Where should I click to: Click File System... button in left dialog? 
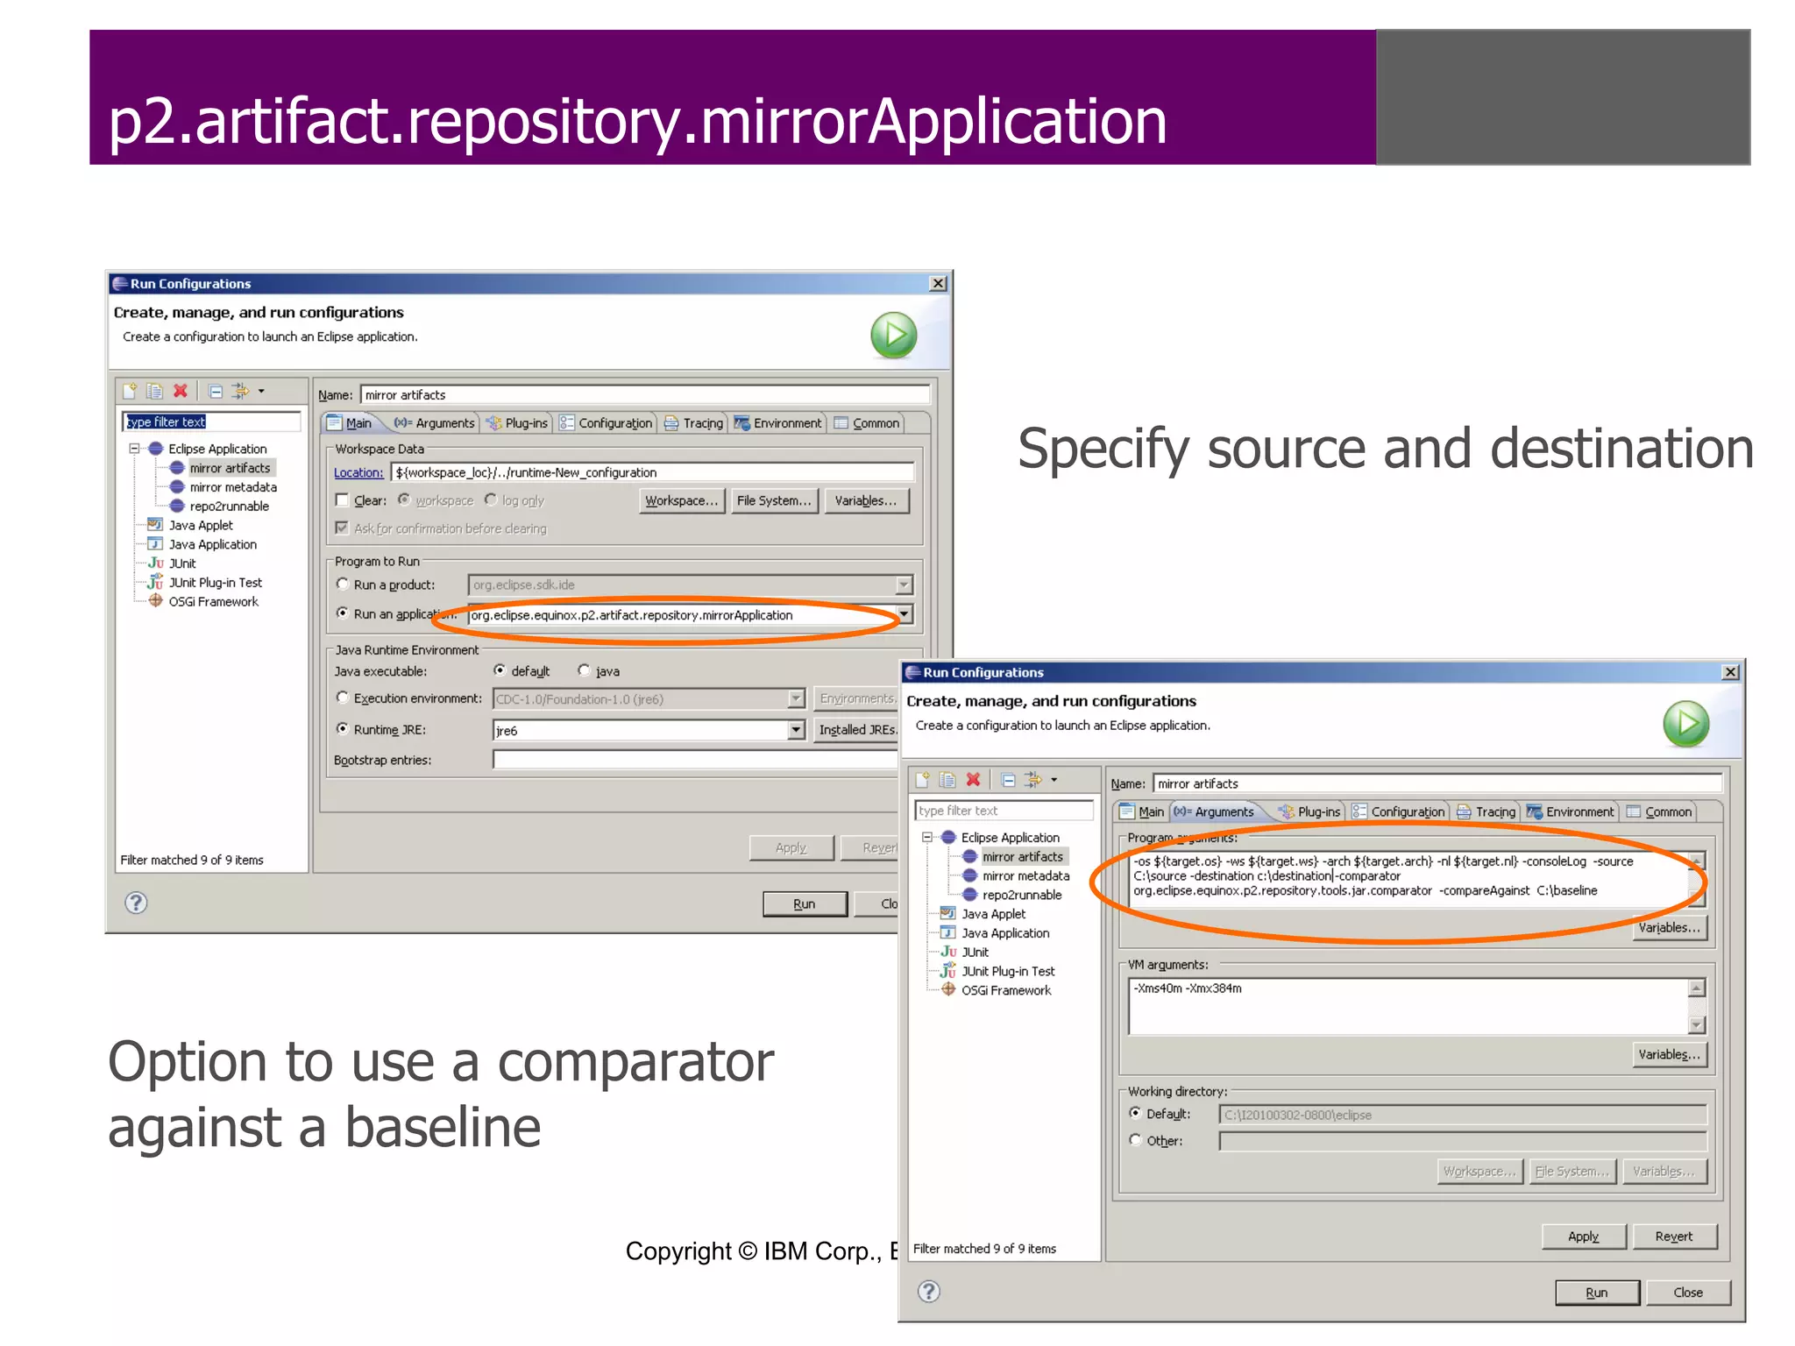click(774, 501)
